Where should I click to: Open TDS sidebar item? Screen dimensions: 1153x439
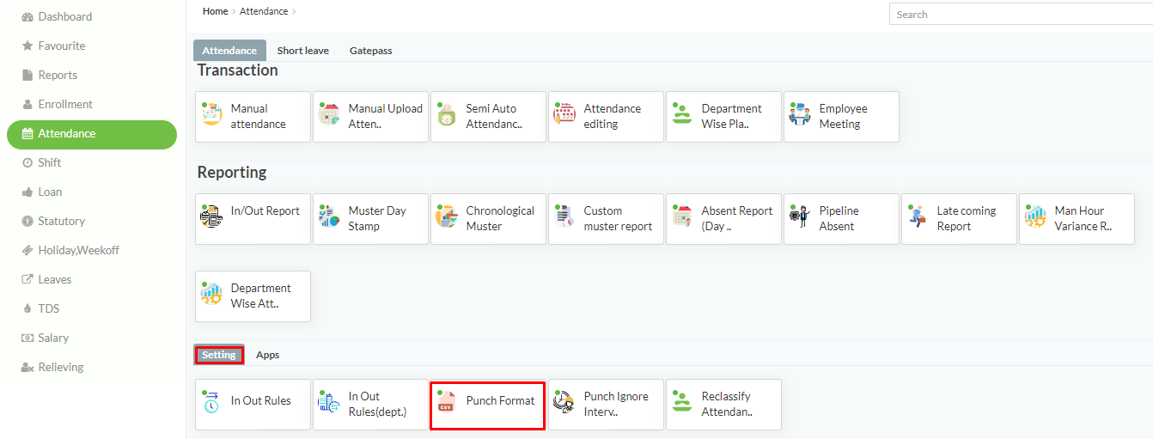coord(92,308)
